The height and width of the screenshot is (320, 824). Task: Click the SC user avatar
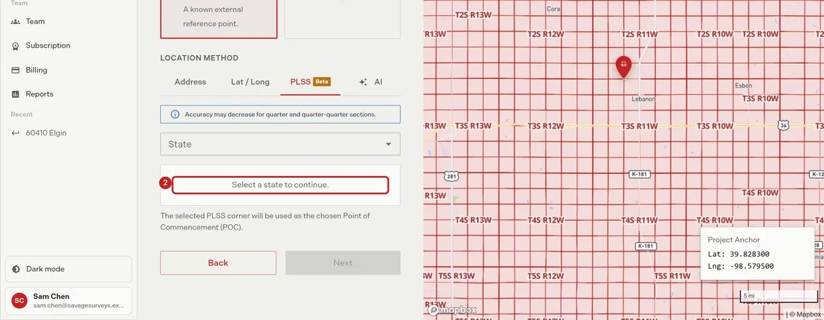[x=19, y=301]
